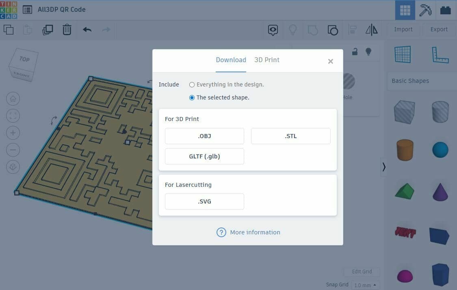
Task: Click the Align tool icon
Action: (352, 29)
